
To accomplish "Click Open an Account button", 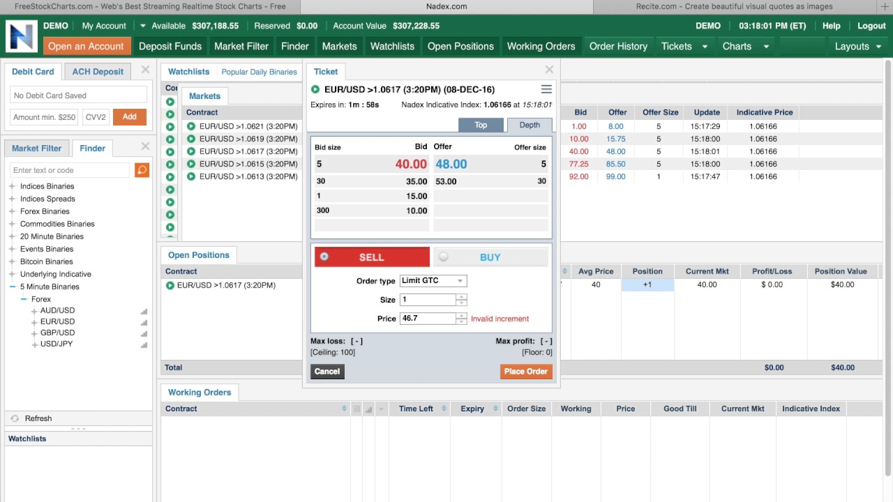I will (x=86, y=46).
